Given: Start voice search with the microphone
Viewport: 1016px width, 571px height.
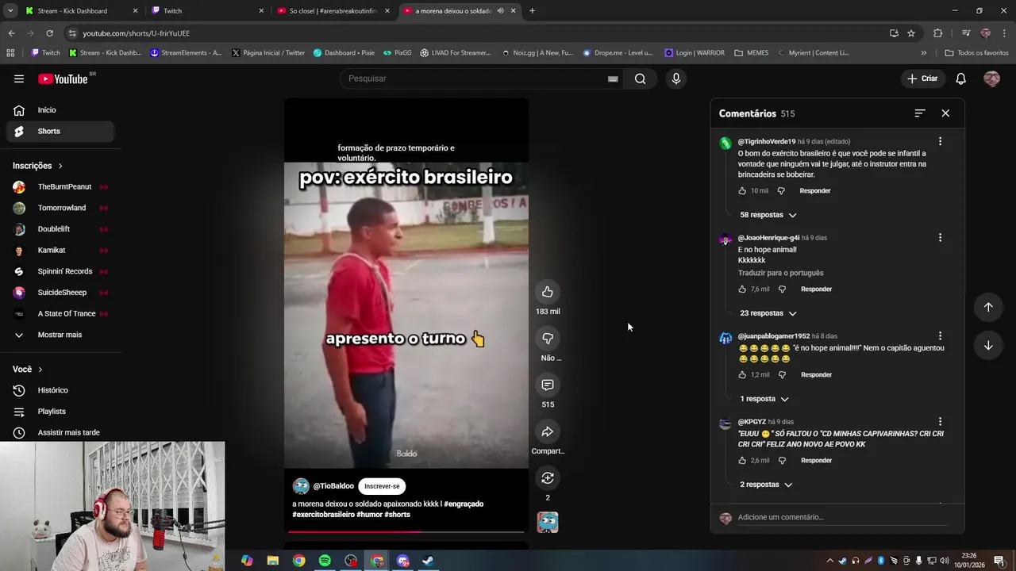Looking at the screenshot, I should coord(676,79).
